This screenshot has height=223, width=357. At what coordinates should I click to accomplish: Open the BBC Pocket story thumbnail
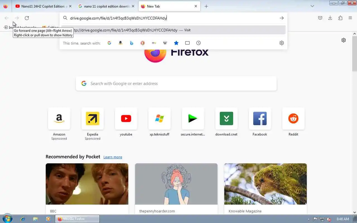click(87, 184)
